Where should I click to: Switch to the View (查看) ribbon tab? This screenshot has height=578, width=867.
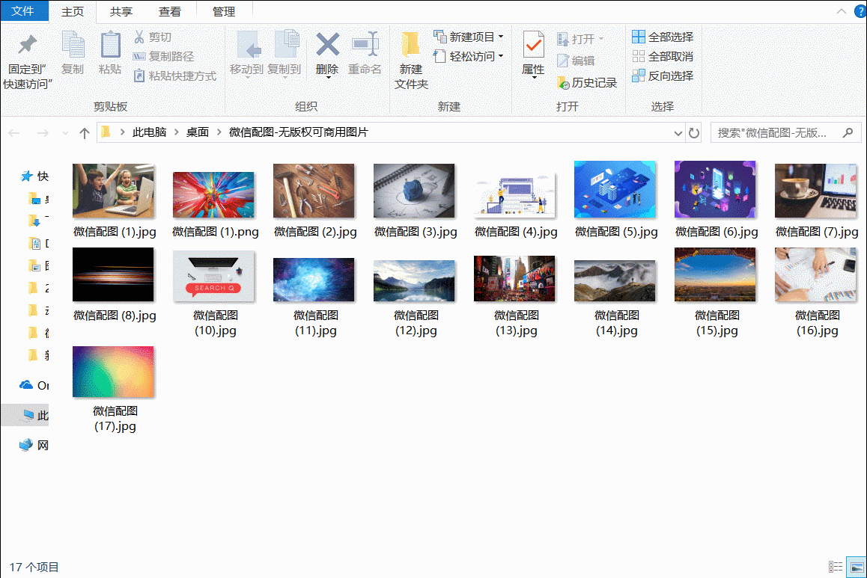pyautogui.click(x=170, y=11)
